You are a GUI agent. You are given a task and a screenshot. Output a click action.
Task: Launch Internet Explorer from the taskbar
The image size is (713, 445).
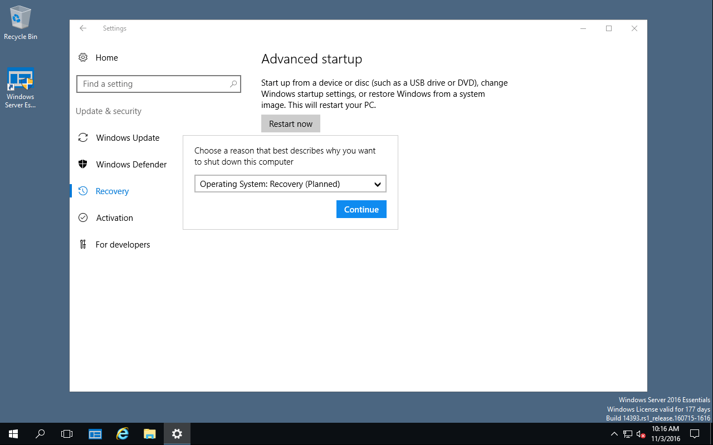point(123,434)
